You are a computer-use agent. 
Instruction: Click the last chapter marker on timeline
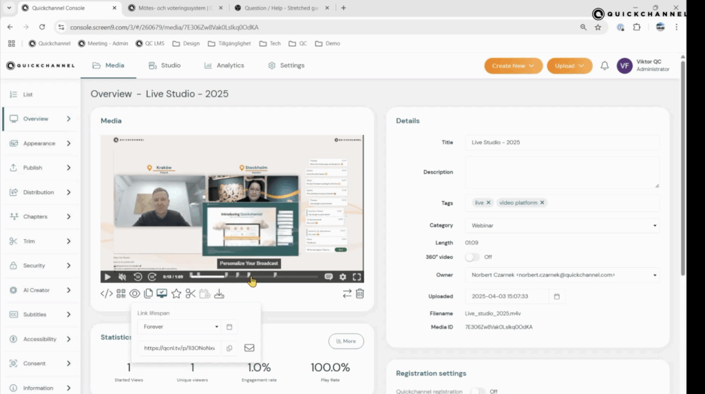point(275,275)
